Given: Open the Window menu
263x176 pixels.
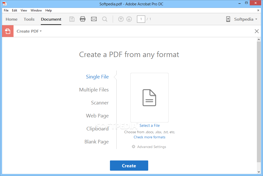Looking at the screenshot, I should point(36,10).
